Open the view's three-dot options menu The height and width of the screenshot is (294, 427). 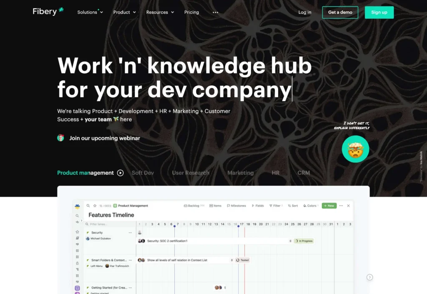[341, 206]
